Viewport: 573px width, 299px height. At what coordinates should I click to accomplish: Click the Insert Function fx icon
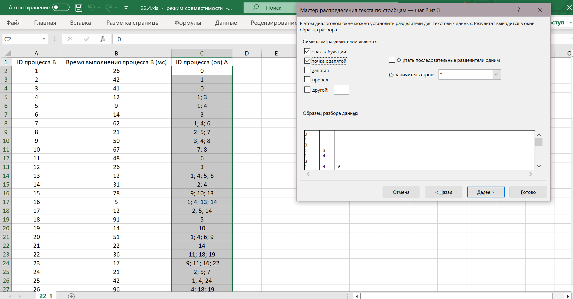(x=102, y=39)
